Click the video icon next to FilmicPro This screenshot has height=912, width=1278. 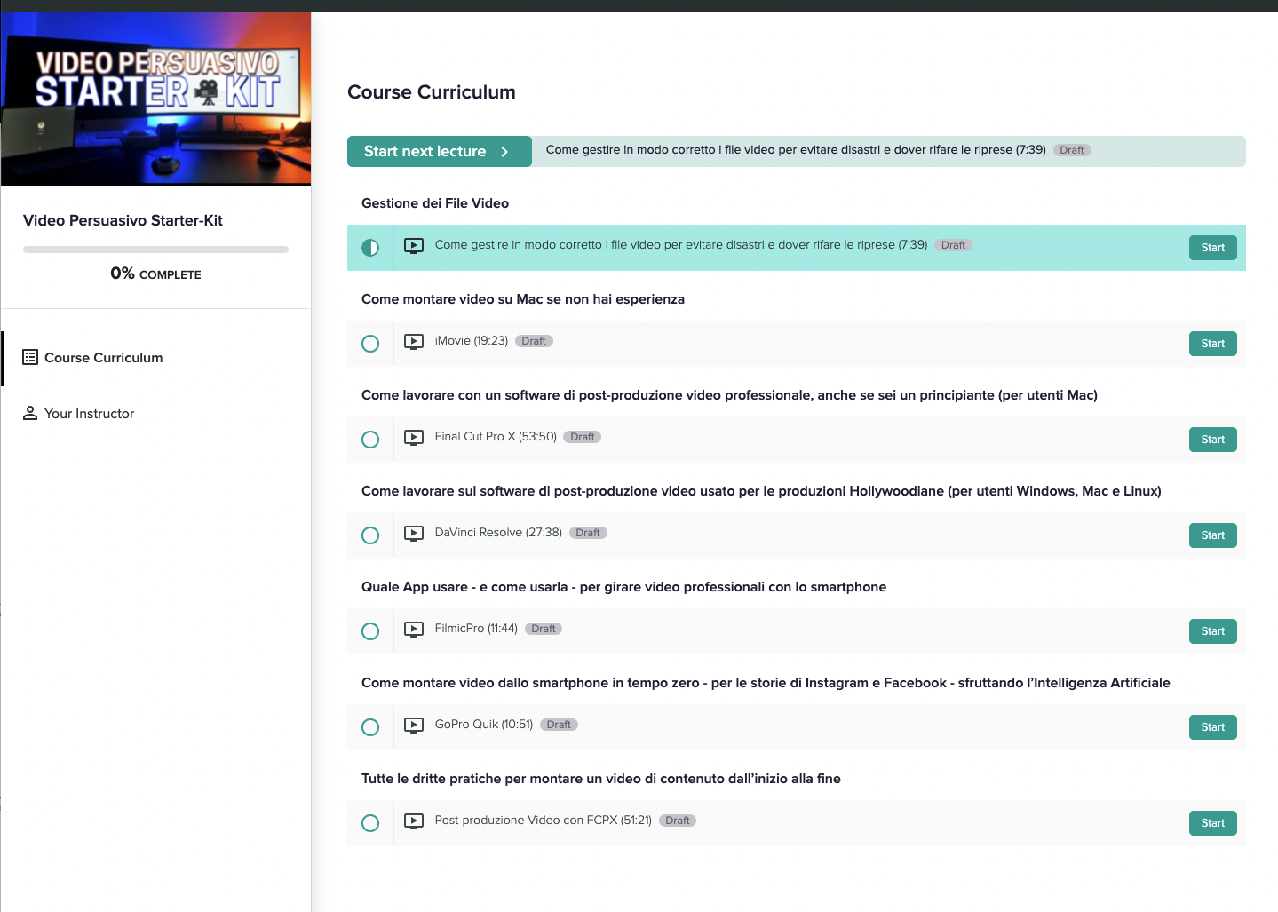click(x=414, y=630)
